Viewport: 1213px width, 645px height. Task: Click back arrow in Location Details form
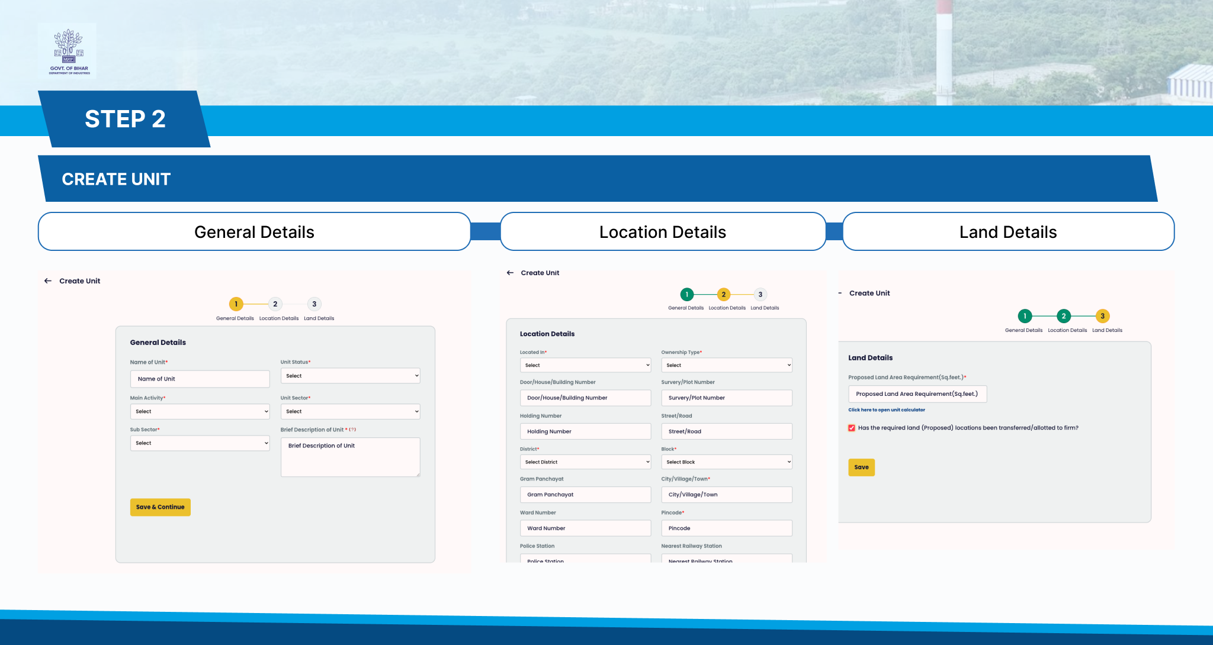click(x=510, y=273)
